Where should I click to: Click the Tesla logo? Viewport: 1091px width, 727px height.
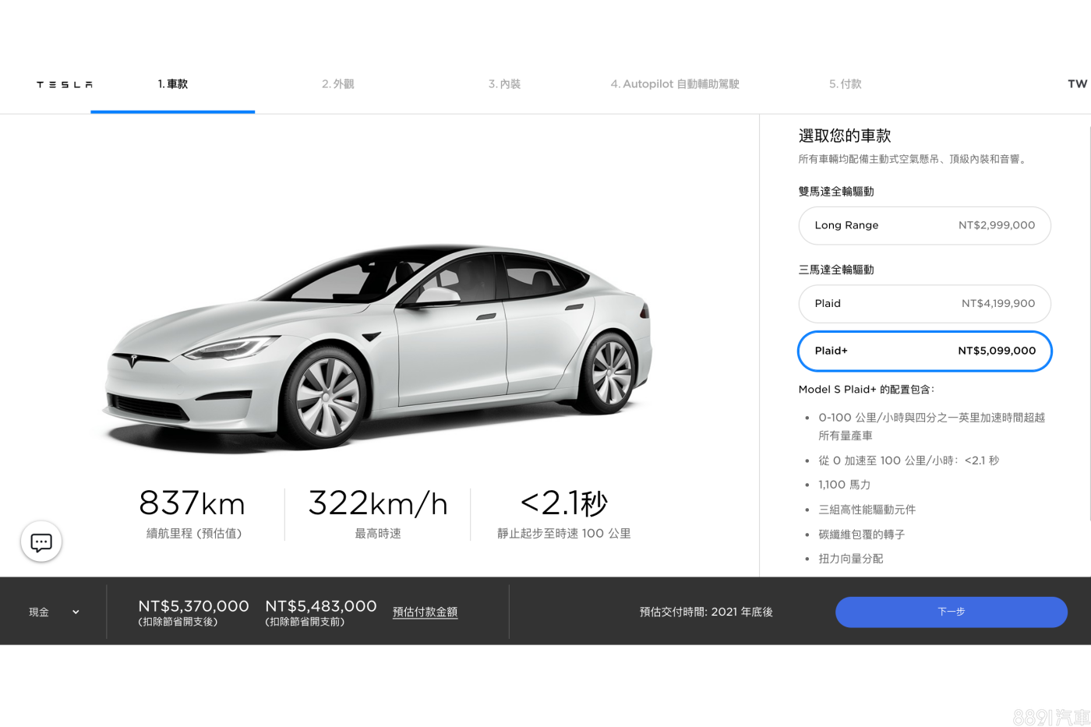pos(65,84)
